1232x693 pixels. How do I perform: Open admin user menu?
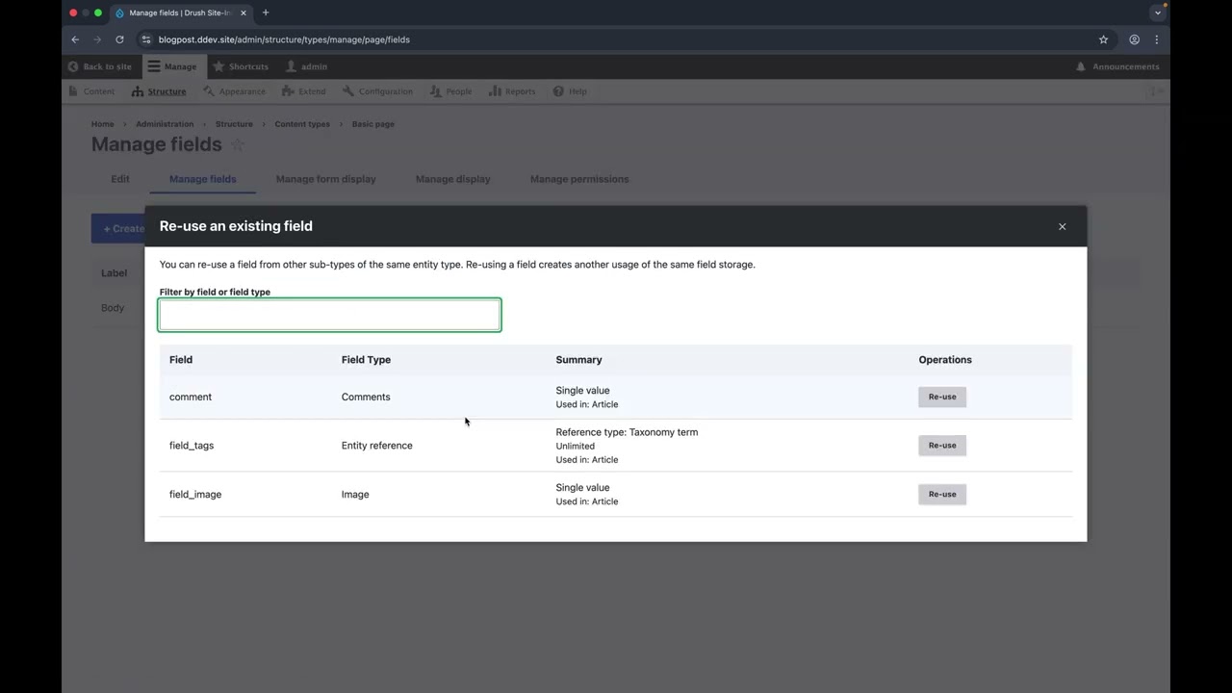tap(307, 66)
